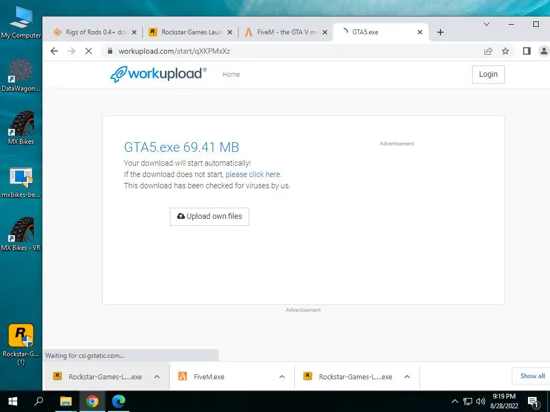The image size is (550, 412).
Task: Close the GTA5.exe tab
Action: 420,32
